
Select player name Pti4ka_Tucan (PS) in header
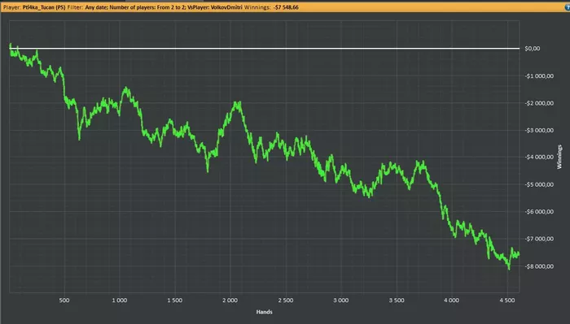(x=44, y=7)
